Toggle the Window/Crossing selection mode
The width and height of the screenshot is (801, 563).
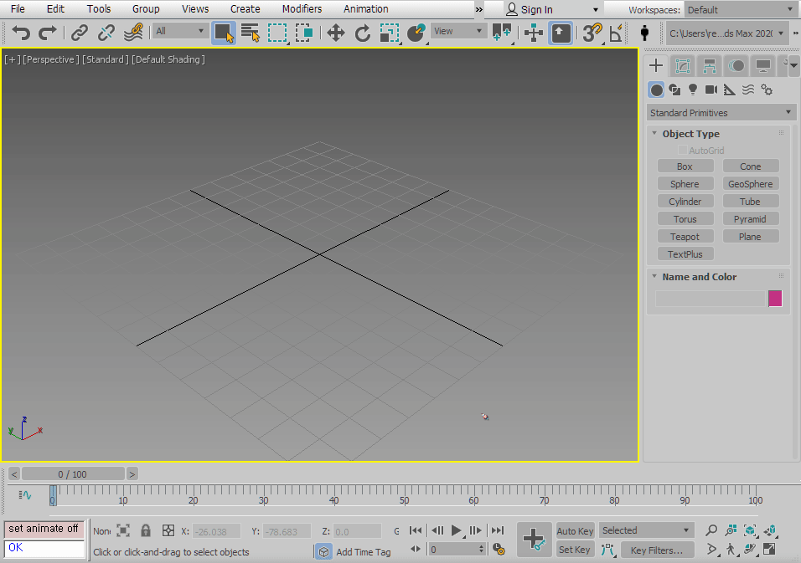[304, 33]
